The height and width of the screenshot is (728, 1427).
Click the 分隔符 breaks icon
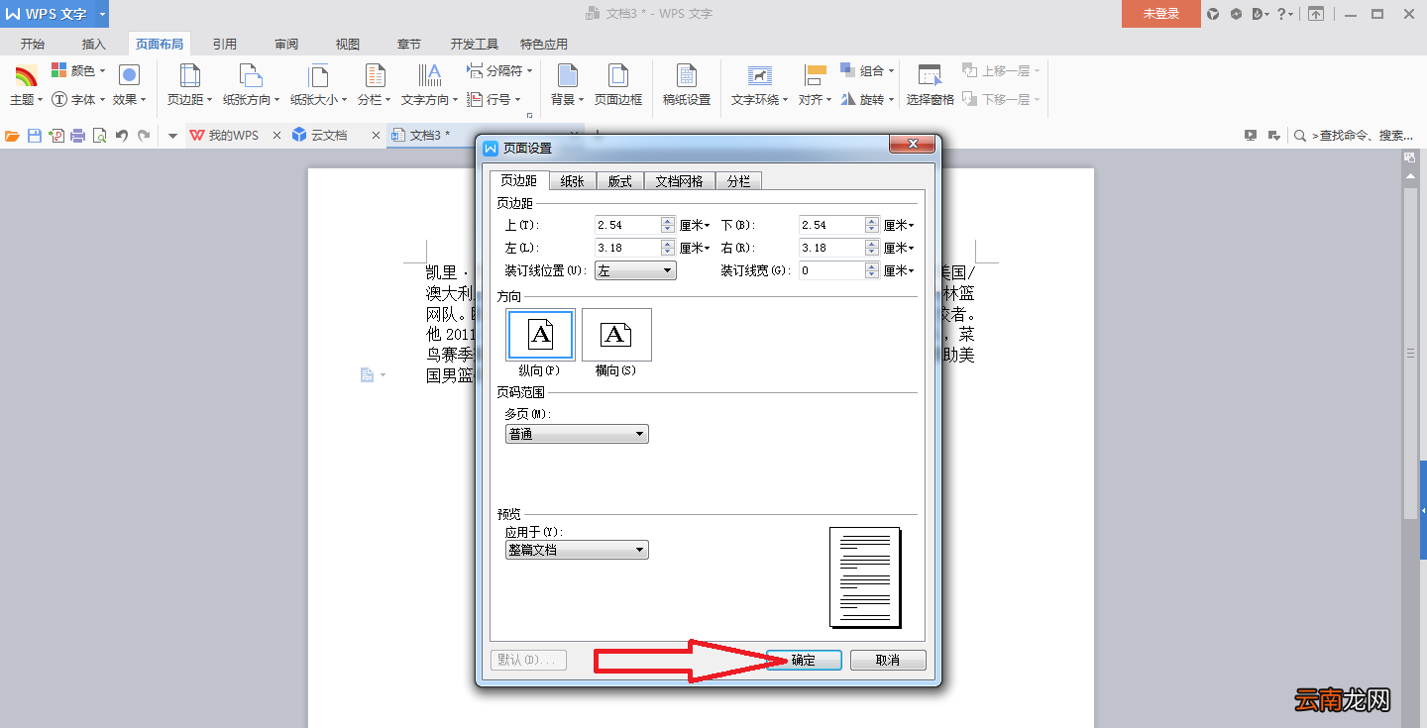pyautogui.click(x=475, y=70)
